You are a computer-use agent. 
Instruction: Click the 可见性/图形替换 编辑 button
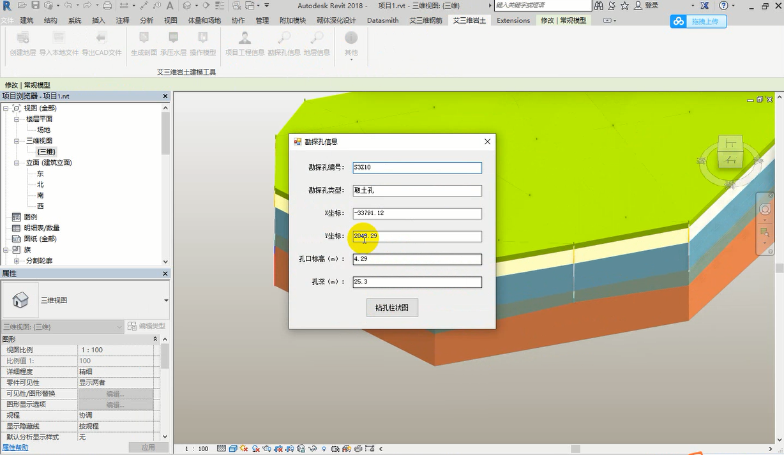[x=116, y=394]
